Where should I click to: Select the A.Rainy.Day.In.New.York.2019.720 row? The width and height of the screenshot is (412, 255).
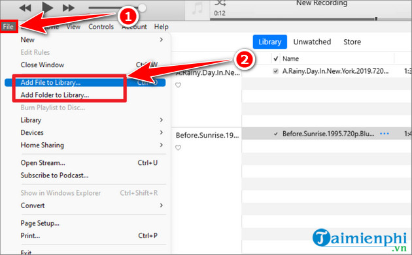click(x=326, y=71)
